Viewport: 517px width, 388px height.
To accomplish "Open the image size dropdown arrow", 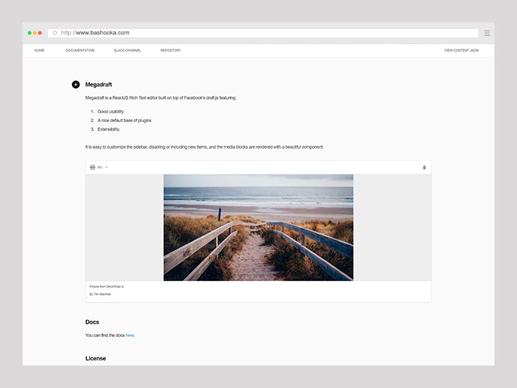I will (x=106, y=168).
